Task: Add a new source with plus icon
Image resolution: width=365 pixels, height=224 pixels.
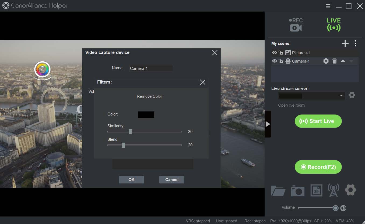Action: click(x=345, y=43)
